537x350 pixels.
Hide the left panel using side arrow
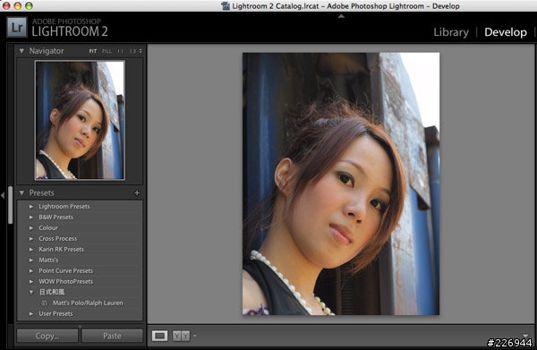coord(3,195)
